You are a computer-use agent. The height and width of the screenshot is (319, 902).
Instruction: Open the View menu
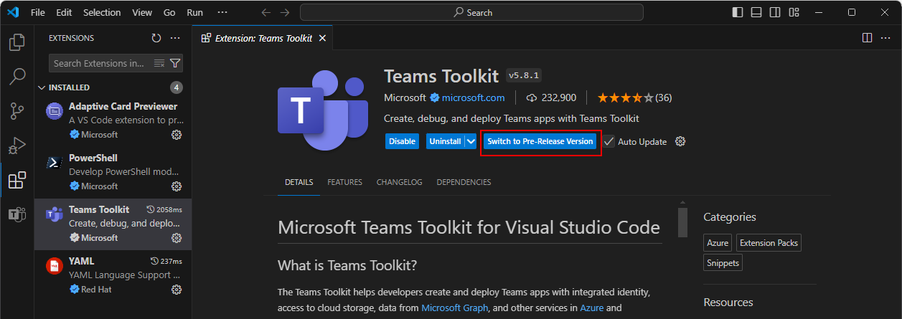click(x=142, y=12)
